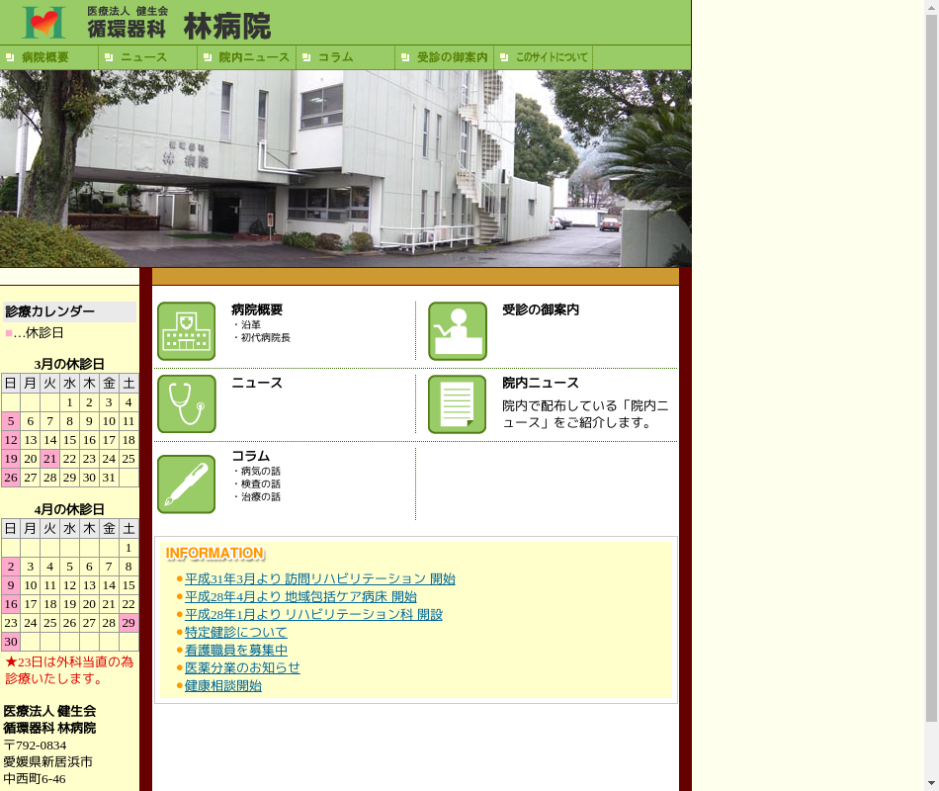Click the reception desk icon for 受診の御案内
The image size is (939, 791).
point(457,331)
